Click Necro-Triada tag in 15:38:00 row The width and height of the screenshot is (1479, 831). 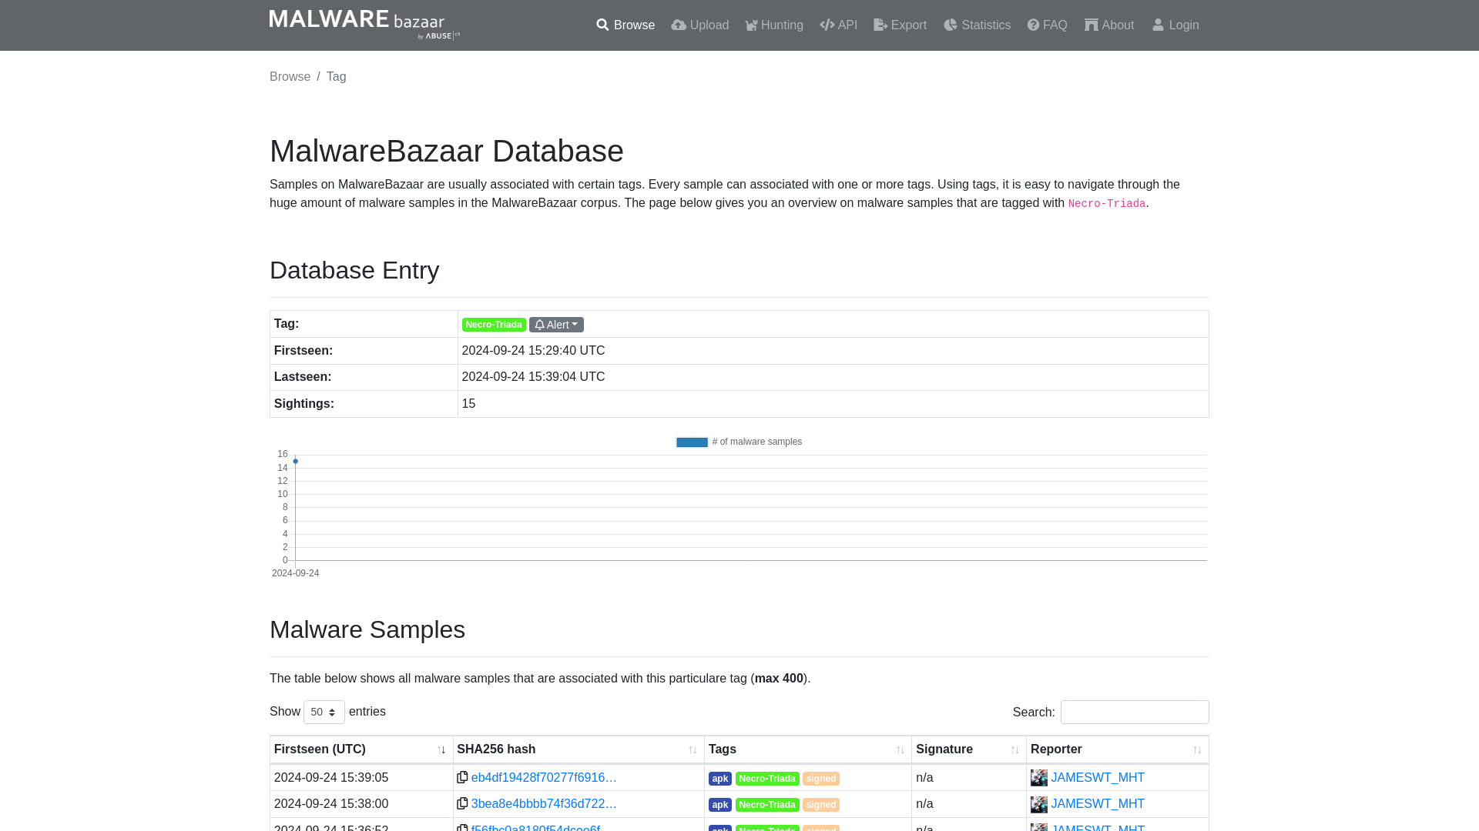click(767, 805)
